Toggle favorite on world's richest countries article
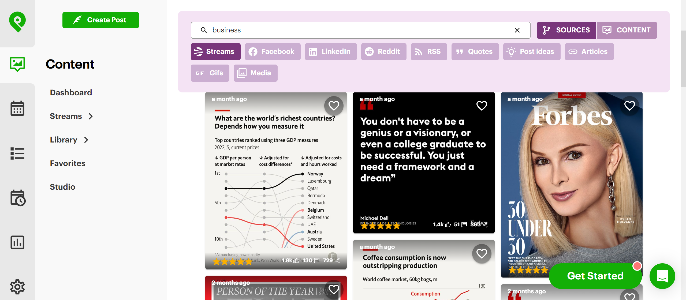This screenshot has height=300, width=686. (334, 105)
